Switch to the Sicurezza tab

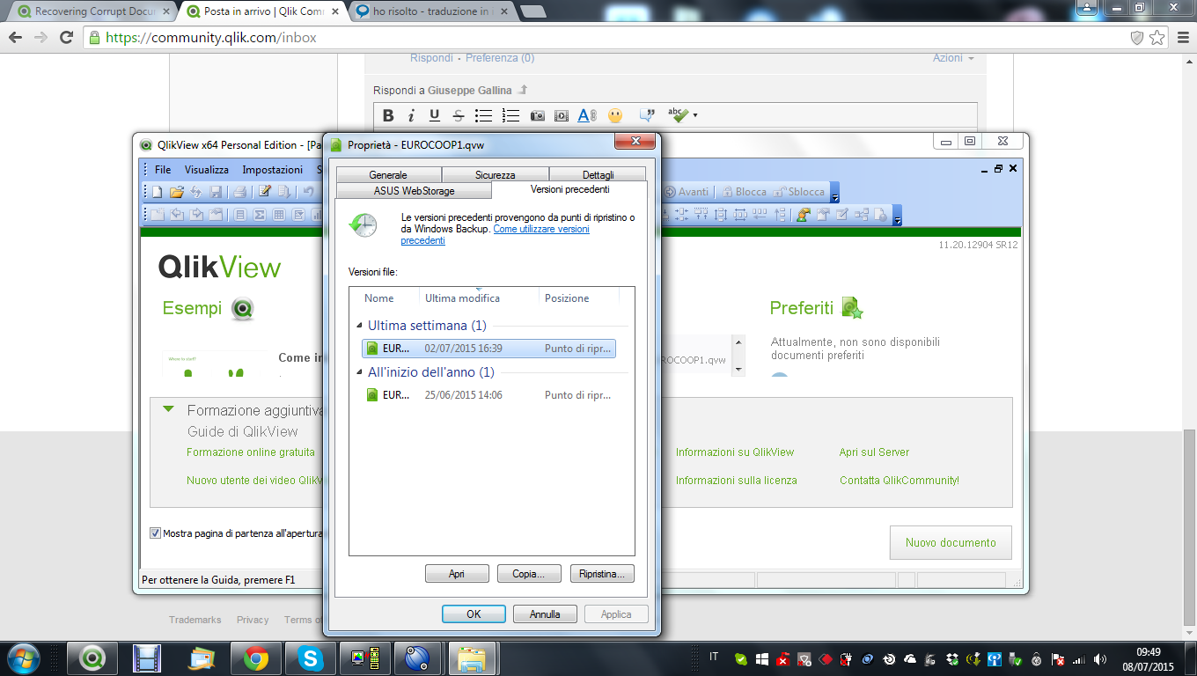(x=496, y=175)
